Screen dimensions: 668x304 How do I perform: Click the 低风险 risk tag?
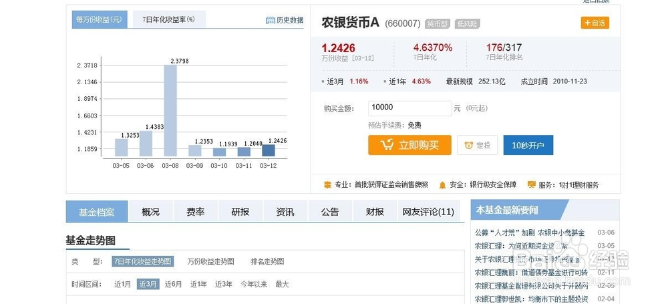pos(468,23)
